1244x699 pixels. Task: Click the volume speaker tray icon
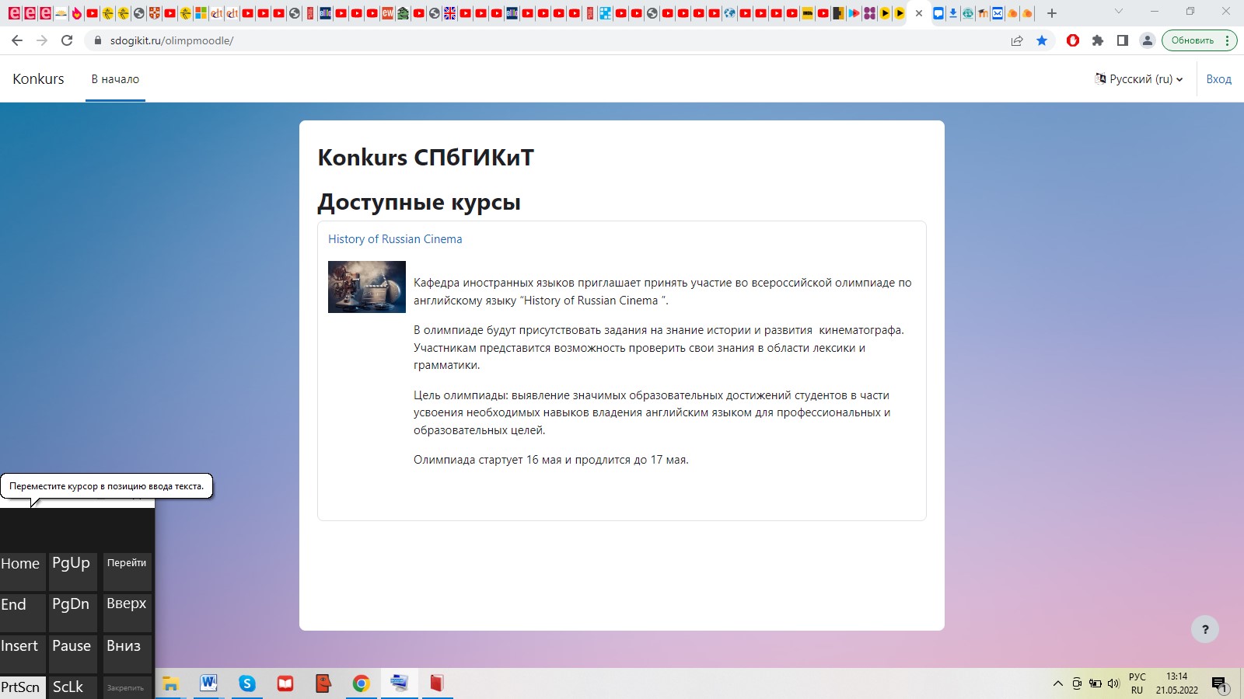(1113, 683)
